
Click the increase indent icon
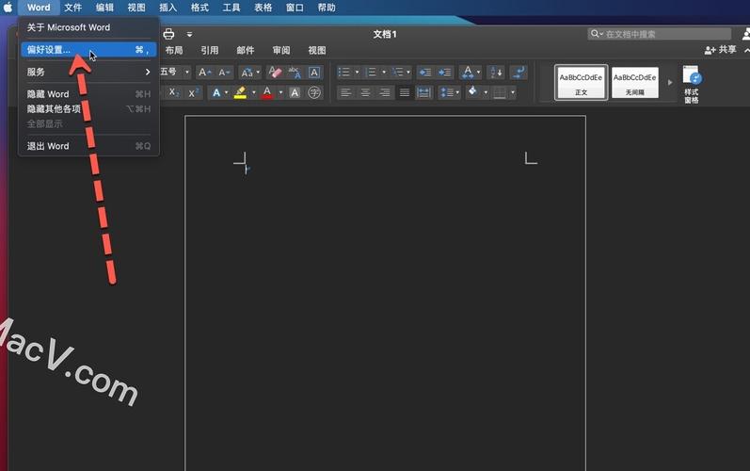click(444, 73)
